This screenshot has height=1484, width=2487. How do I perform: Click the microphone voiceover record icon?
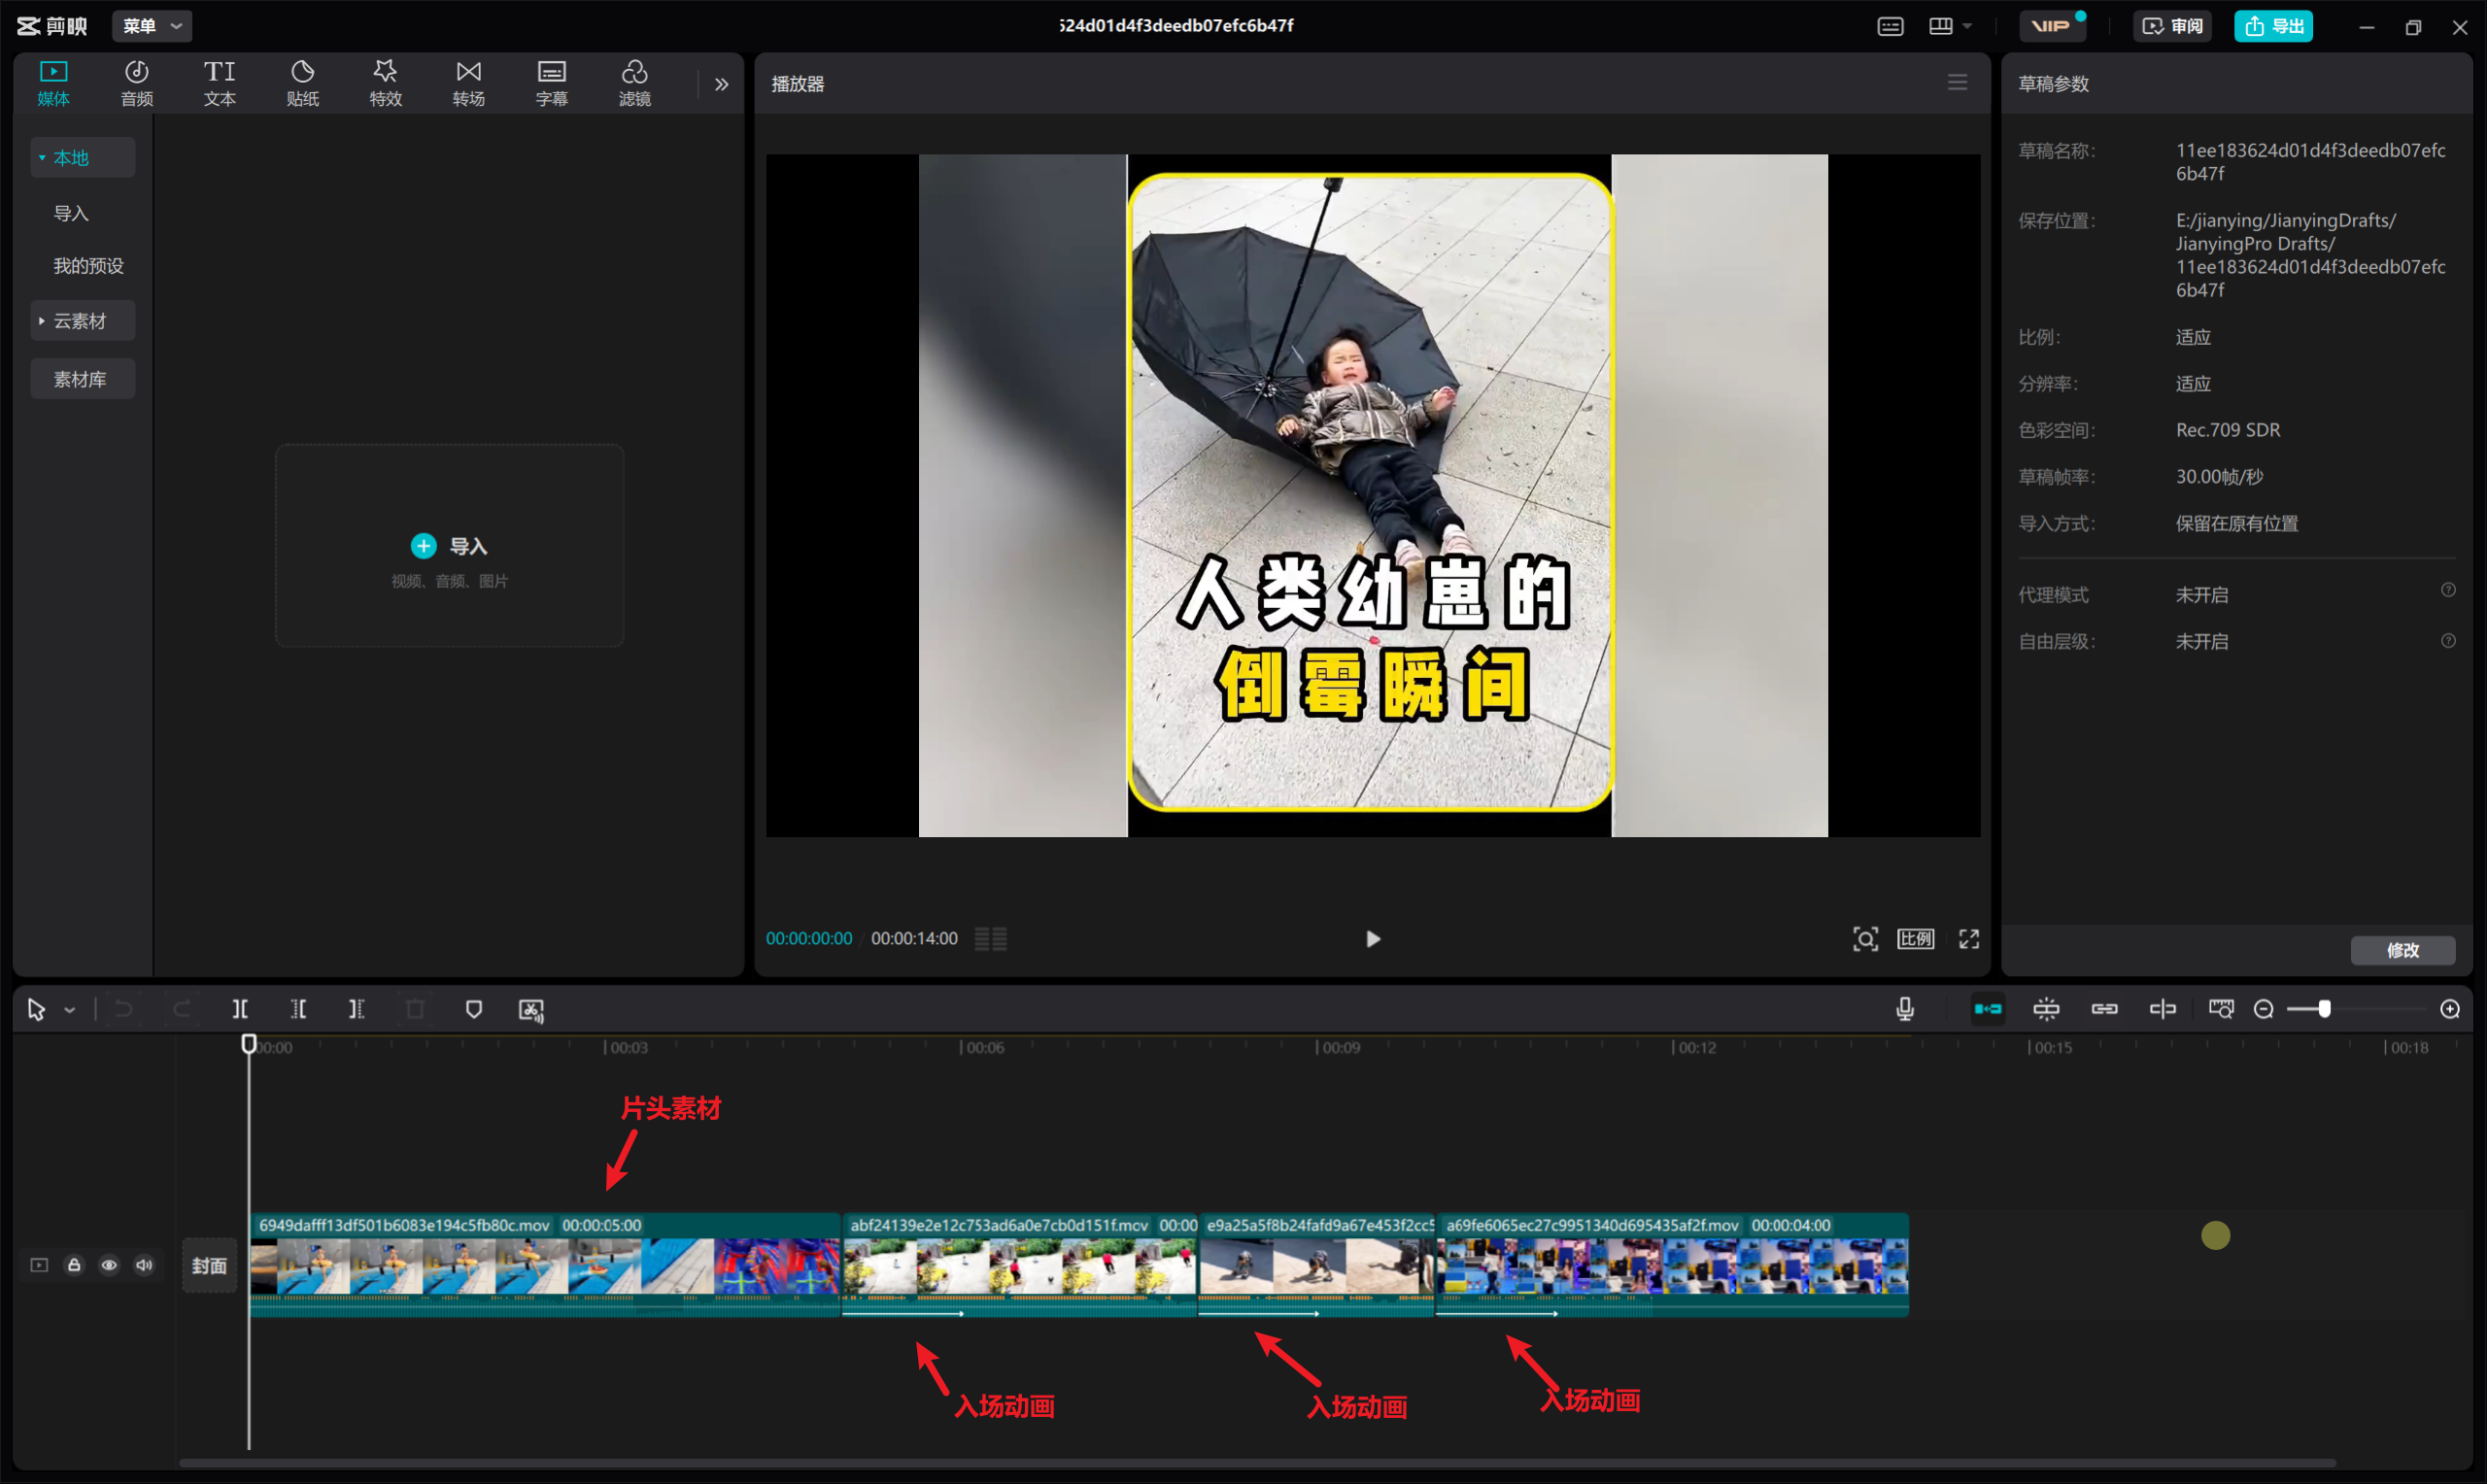click(1905, 1009)
